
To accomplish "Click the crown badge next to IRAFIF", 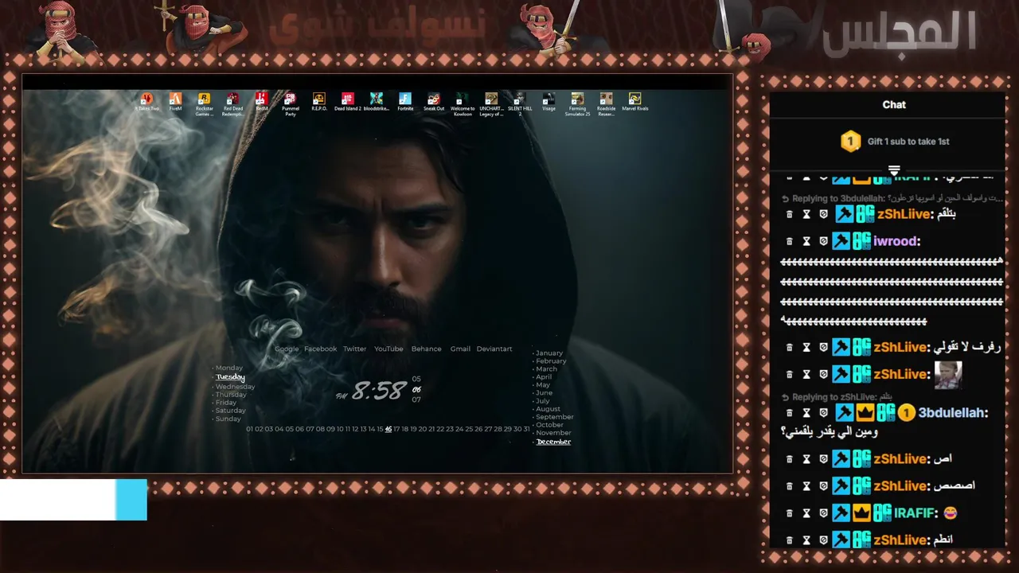I will [x=862, y=513].
